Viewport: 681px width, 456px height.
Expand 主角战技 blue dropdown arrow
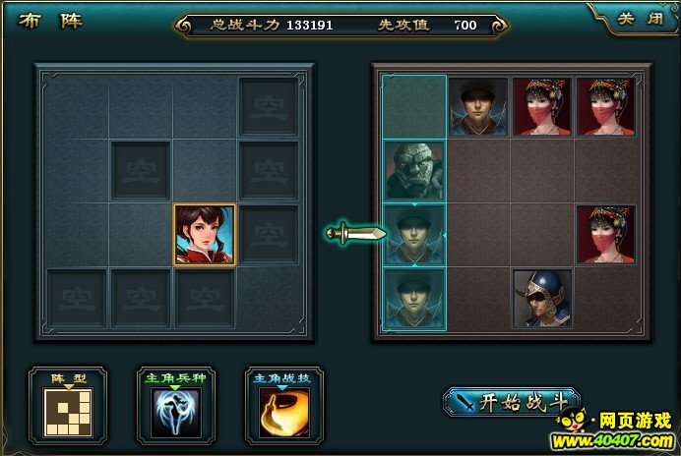tap(282, 387)
